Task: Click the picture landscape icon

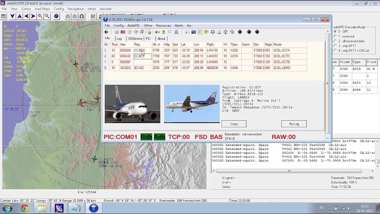Action: 194,32
